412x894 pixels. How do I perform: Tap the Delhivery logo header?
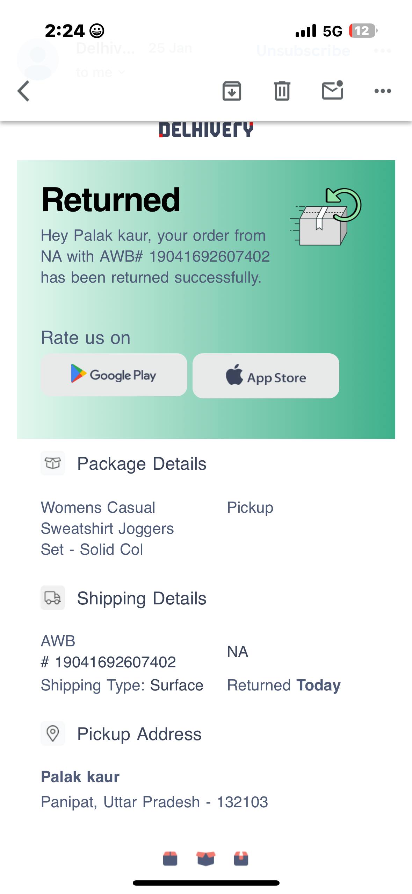click(x=206, y=130)
